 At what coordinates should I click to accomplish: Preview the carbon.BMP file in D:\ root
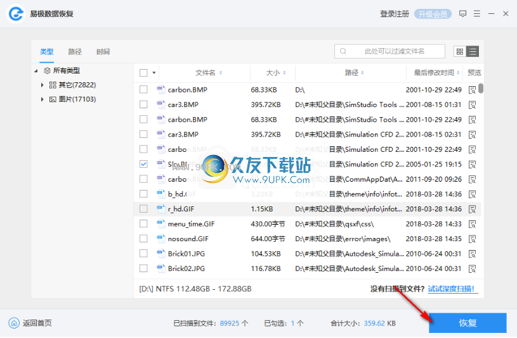tap(472, 90)
